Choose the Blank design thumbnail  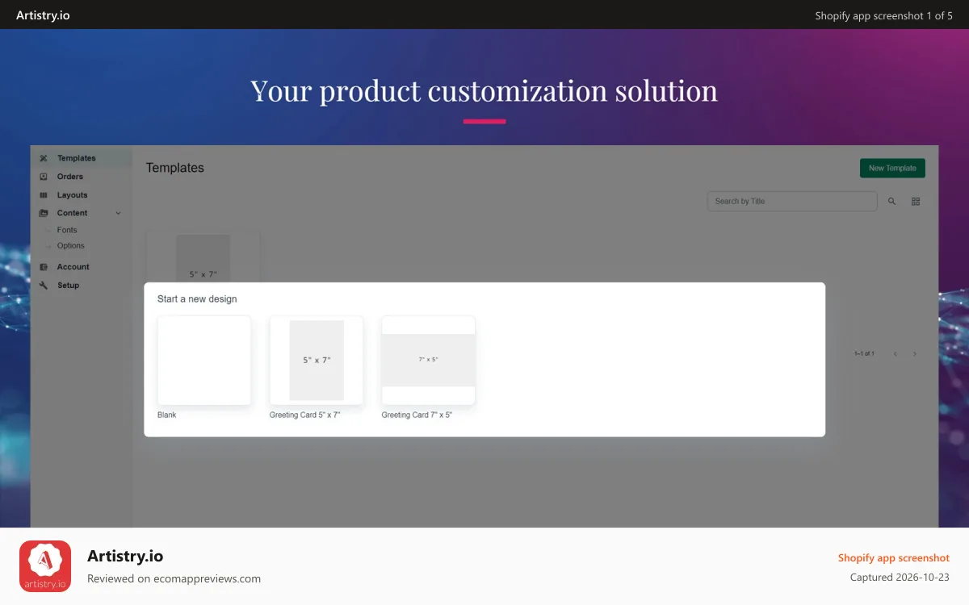[x=204, y=361]
